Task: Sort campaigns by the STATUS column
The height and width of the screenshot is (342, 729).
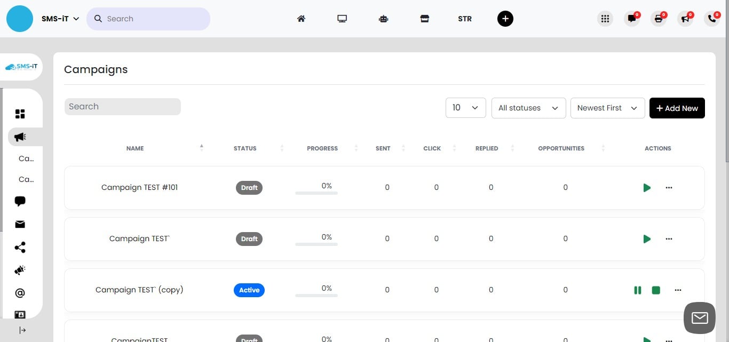Action: point(245,148)
